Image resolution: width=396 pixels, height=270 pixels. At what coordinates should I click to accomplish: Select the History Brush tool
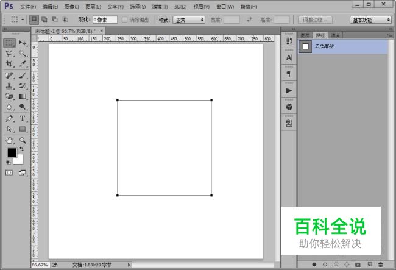[23, 86]
